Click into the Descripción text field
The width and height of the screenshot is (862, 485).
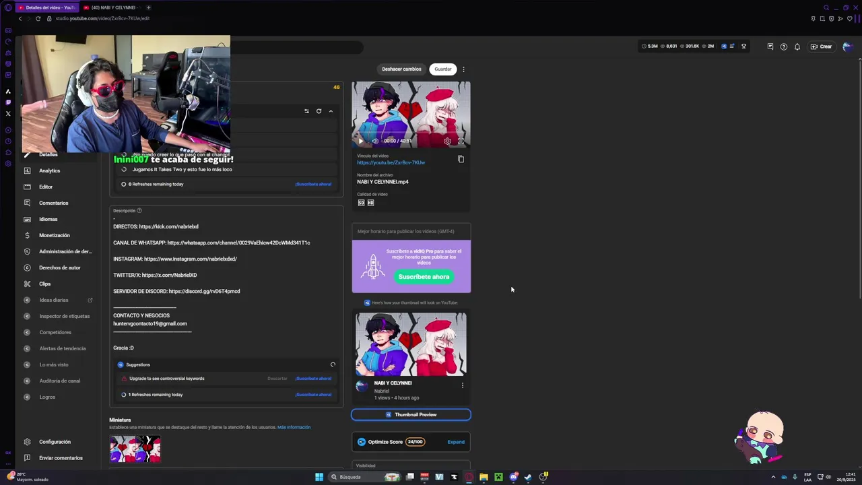pyautogui.click(x=226, y=283)
